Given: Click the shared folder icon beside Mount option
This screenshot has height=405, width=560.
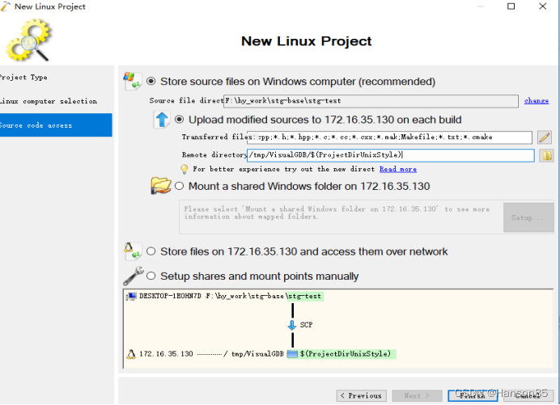Looking at the screenshot, I should [161, 186].
